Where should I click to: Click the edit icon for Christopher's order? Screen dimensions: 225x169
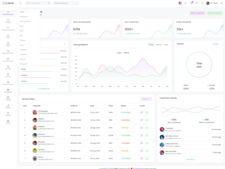click(x=141, y=112)
